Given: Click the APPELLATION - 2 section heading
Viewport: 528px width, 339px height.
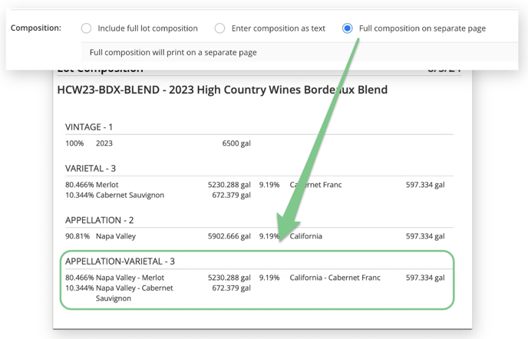Looking at the screenshot, I should tap(99, 220).
